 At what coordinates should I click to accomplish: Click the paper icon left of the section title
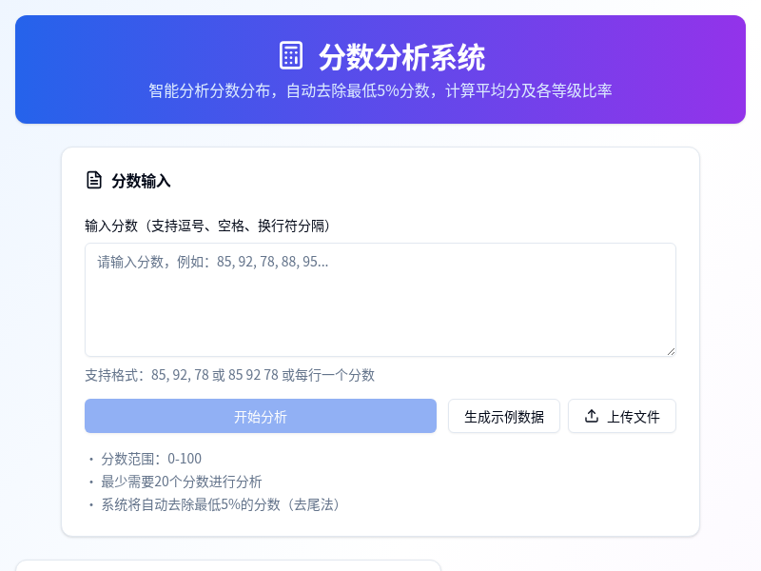(92, 179)
